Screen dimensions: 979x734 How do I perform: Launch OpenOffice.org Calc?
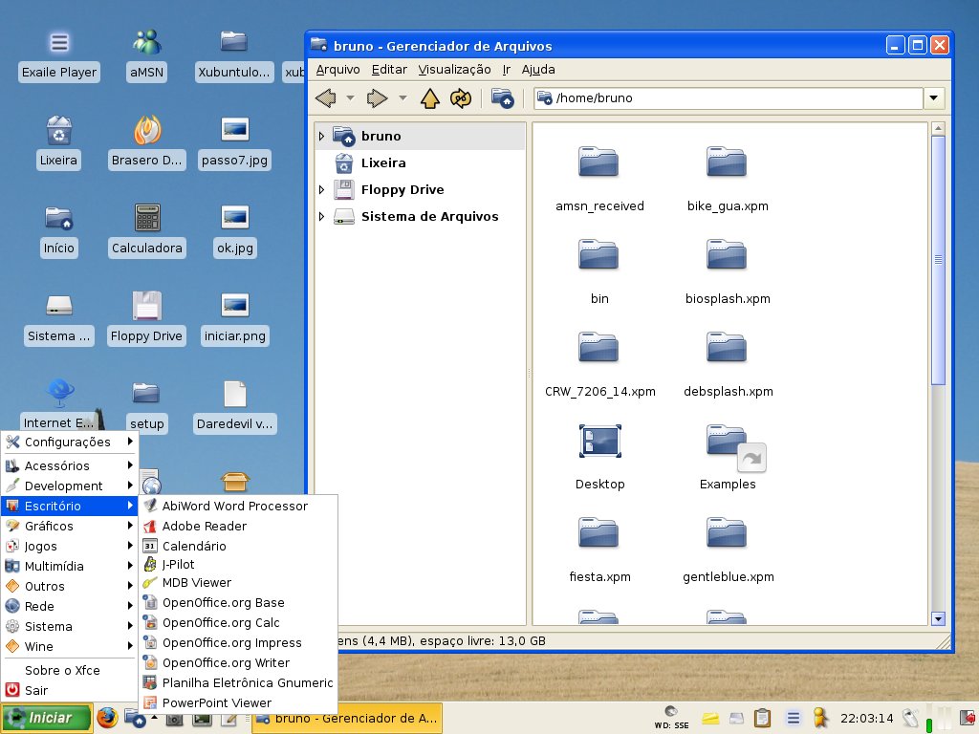pos(238,623)
